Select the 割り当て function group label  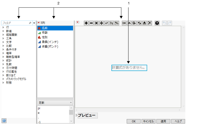point(11,75)
